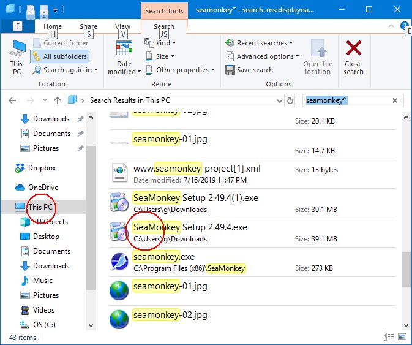The image size is (412, 345).
Task: Open the File menu tab
Action: click(x=17, y=26)
